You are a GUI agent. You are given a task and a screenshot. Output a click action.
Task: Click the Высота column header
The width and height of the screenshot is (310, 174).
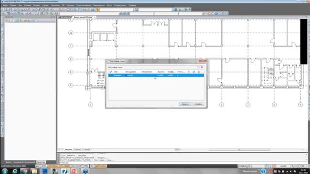pos(161,72)
